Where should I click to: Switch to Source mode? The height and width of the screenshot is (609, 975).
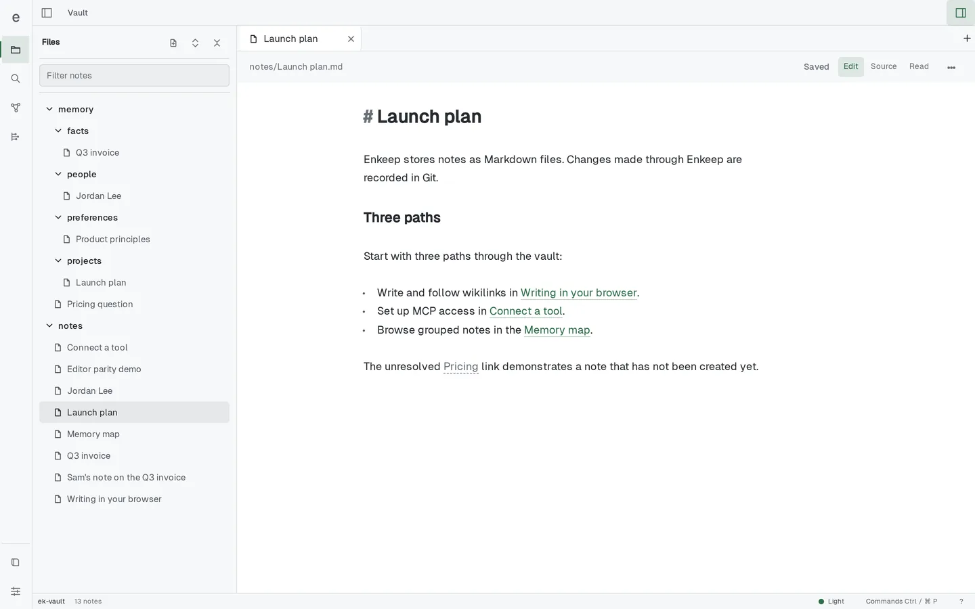[884, 66]
